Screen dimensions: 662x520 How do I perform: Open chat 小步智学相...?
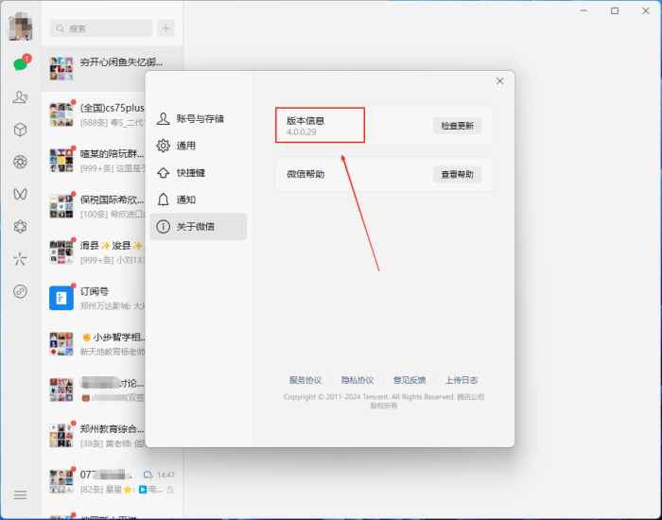click(94, 343)
